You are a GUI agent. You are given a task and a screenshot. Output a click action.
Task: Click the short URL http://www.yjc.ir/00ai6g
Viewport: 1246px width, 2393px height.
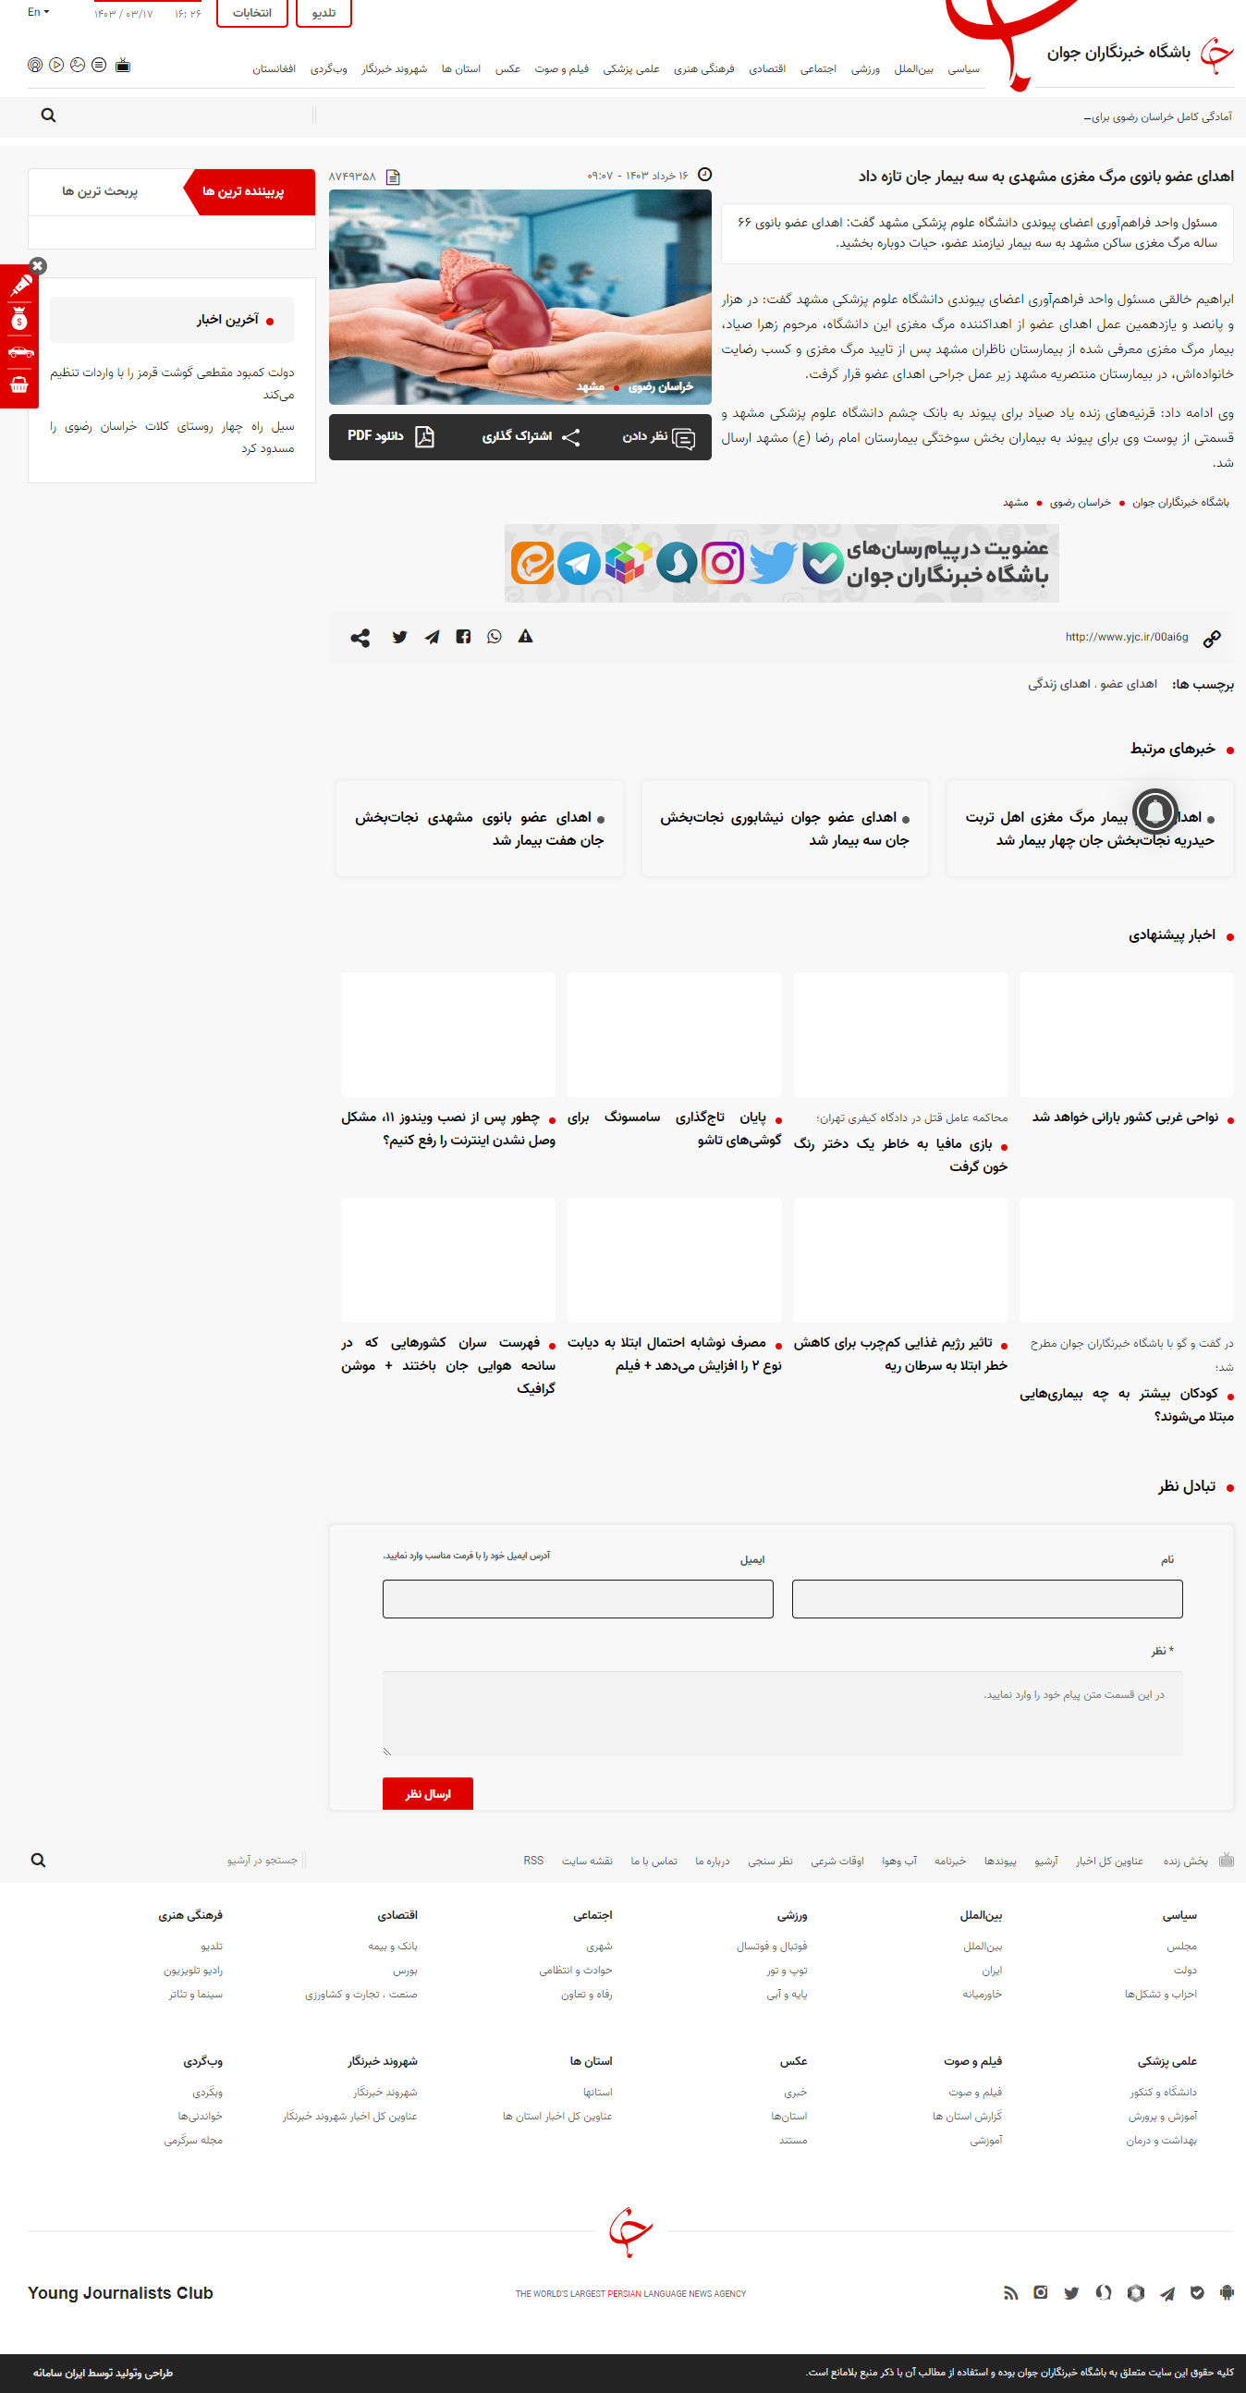point(1126,637)
